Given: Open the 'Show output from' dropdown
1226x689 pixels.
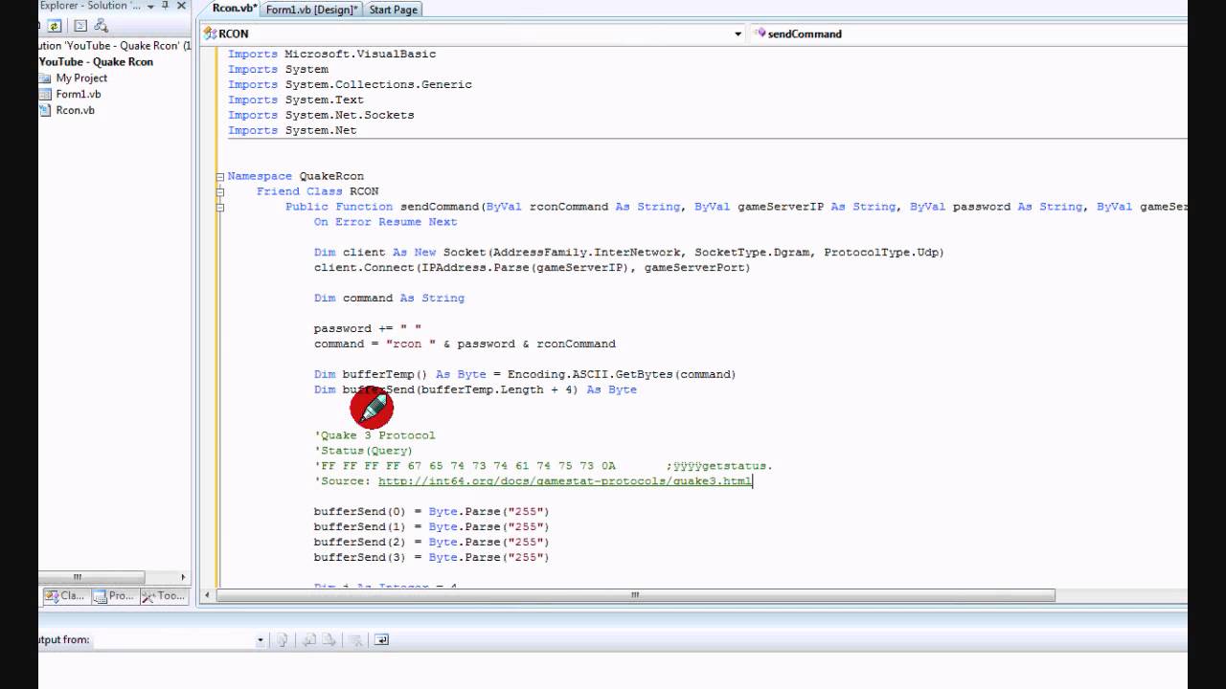Looking at the screenshot, I should (x=260, y=640).
